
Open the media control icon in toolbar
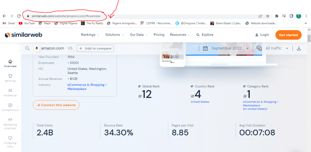point(284,16)
